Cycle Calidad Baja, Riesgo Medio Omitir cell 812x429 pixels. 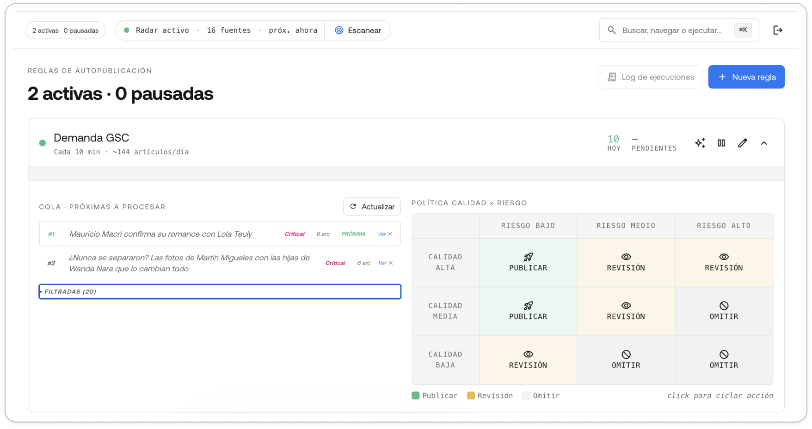(x=626, y=360)
